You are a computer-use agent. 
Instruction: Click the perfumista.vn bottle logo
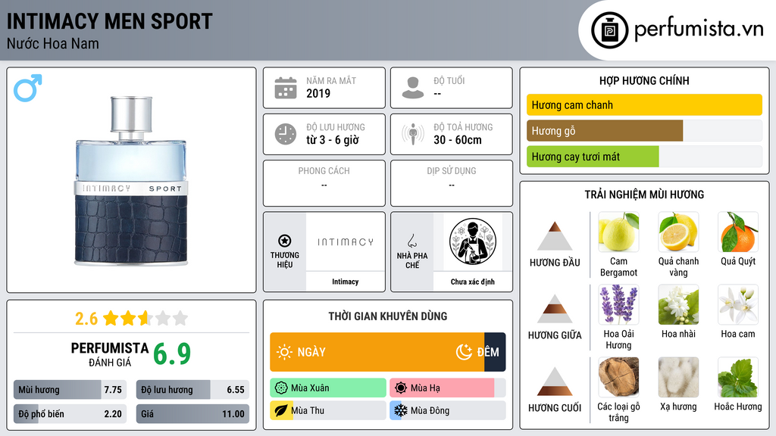tap(609, 30)
